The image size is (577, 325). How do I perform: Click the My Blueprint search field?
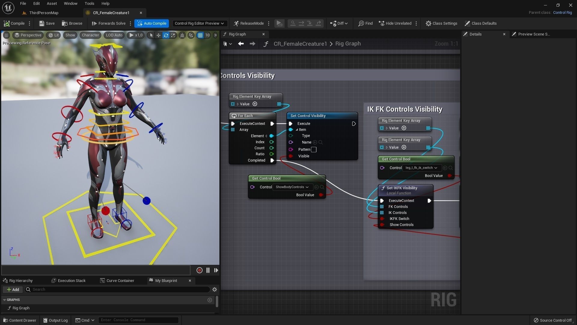coord(120,289)
